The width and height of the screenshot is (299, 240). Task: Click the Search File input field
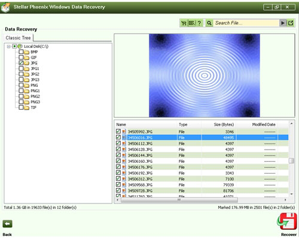coord(246,23)
